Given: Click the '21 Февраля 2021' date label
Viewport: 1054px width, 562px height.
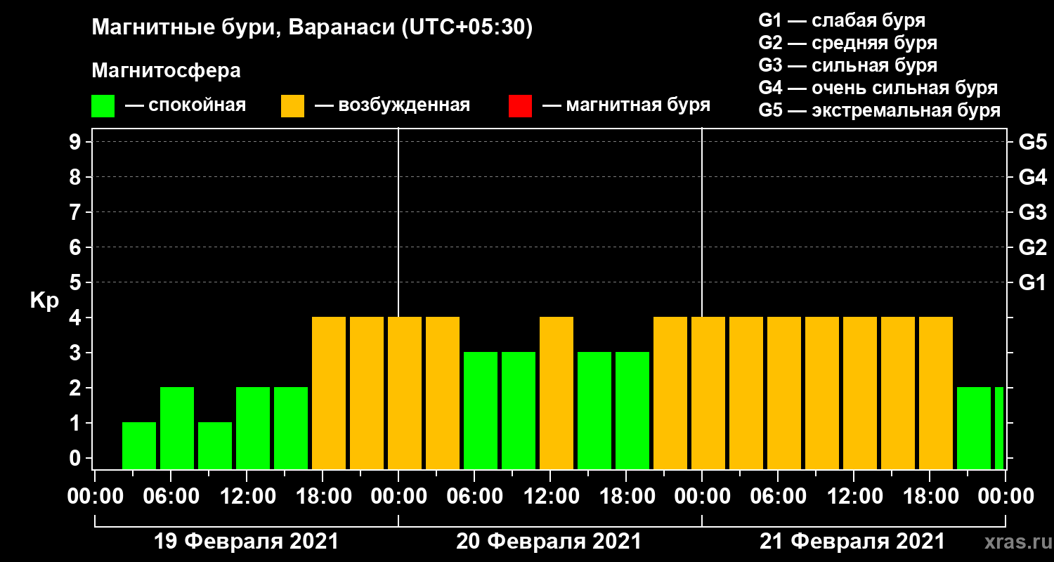Looking at the screenshot, I should 853,542.
